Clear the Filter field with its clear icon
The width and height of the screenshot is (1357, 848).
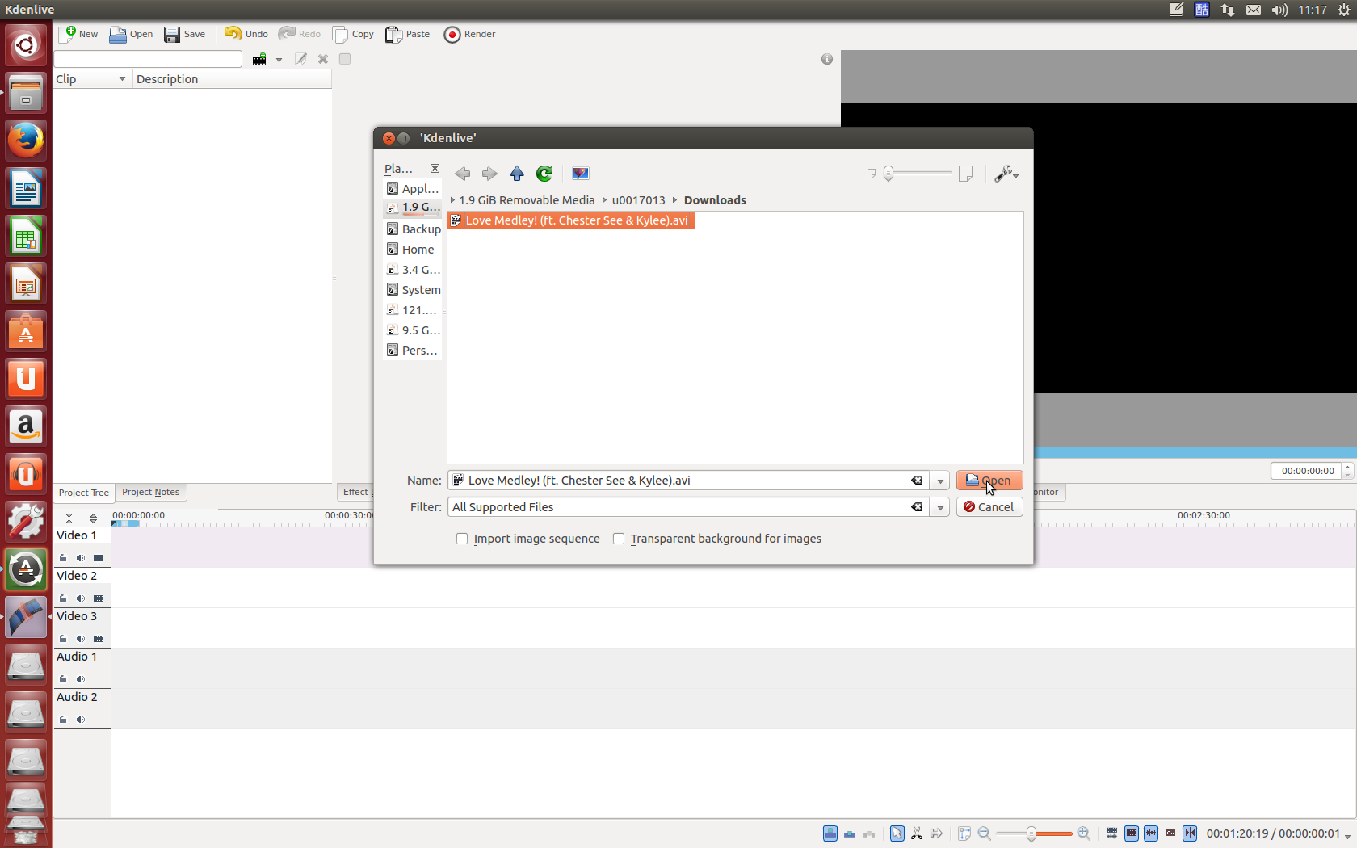click(917, 507)
